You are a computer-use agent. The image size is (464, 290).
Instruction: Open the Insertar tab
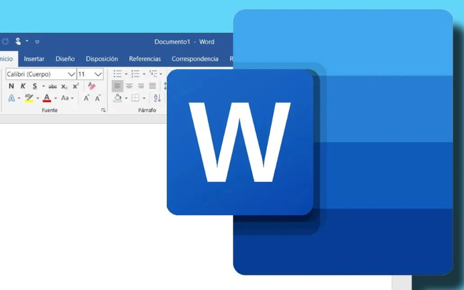pos(34,59)
